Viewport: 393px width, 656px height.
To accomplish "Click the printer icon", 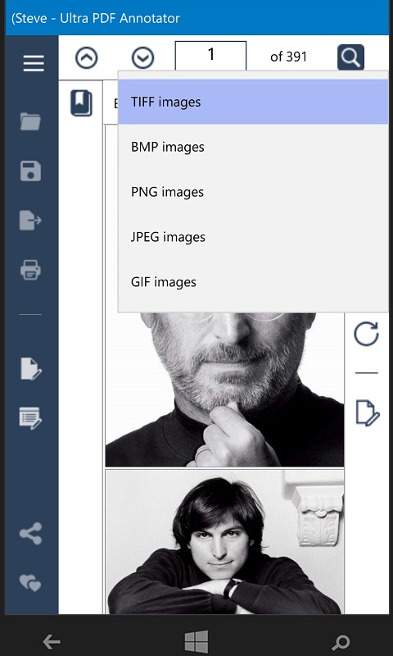I will pyautogui.click(x=30, y=270).
